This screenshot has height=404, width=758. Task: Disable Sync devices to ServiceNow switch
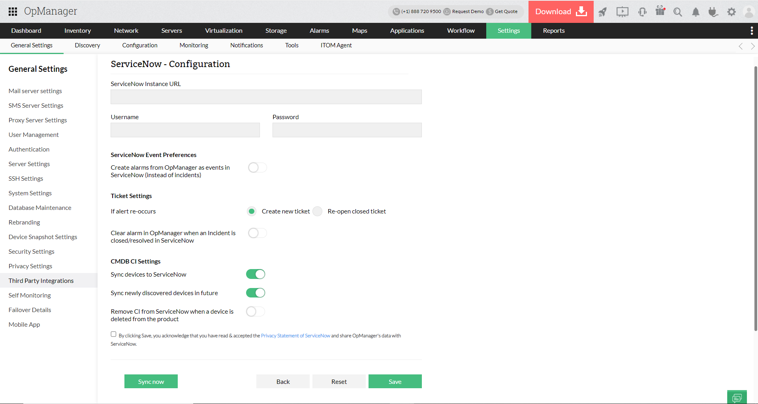(256, 274)
